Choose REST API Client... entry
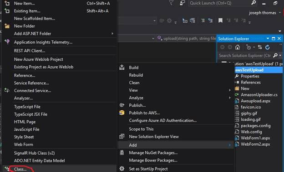This screenshot has height=172, width=284. tap(30, 50)
